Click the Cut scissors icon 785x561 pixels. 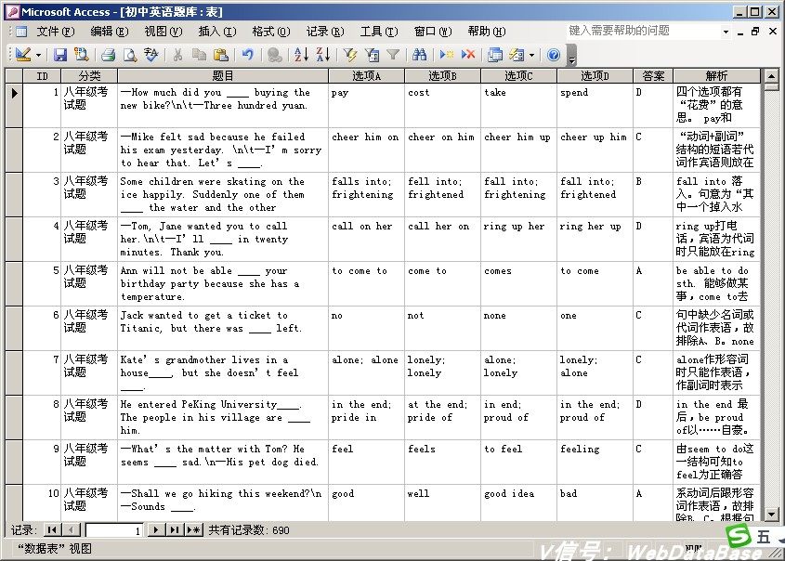click(x=177, y=55)
